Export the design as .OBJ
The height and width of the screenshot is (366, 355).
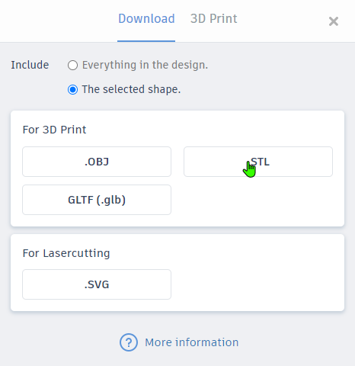tap(97, 162)
